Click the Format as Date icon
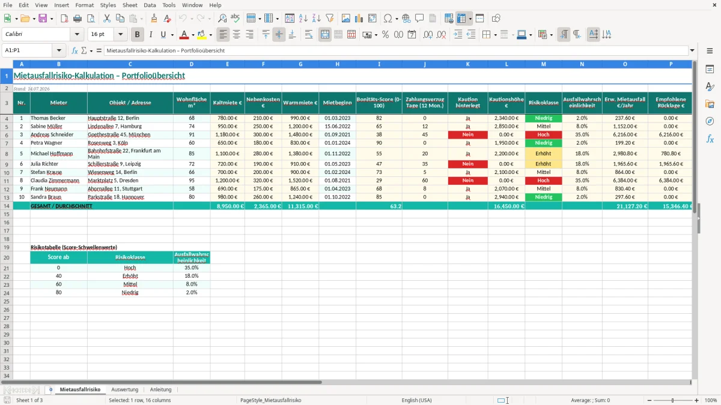Screen dimensions: 721x405 [x=412, y=35]
